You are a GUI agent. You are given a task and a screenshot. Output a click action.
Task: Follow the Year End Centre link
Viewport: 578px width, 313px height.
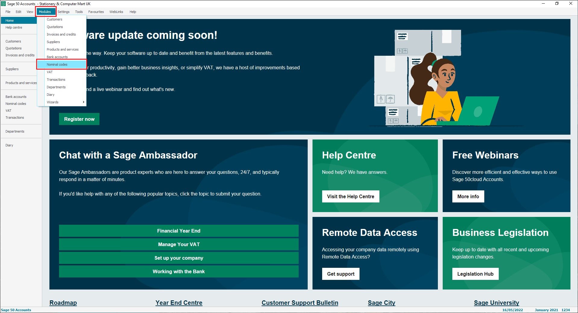click(x=179, y=303)
